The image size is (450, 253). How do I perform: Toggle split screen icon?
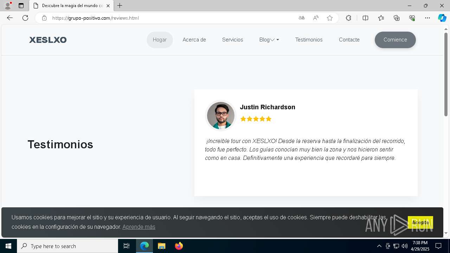click(x=365, y=18)
